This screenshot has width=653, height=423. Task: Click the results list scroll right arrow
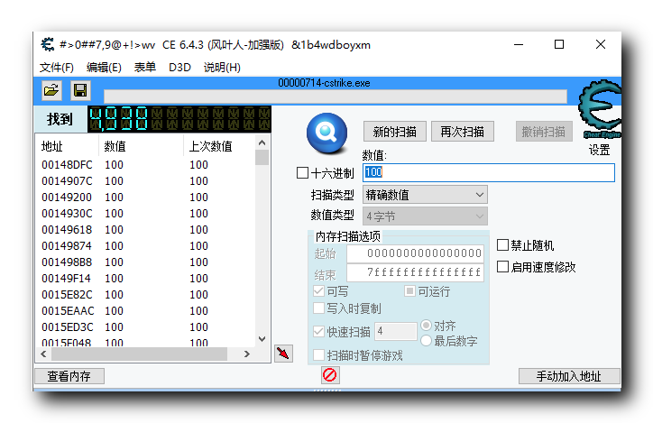pos(247,354)
